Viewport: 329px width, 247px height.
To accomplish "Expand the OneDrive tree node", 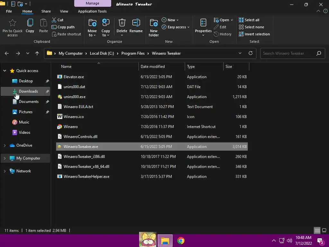I will coord(4,145).
